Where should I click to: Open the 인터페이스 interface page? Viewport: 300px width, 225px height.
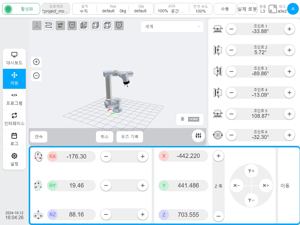click(14, 119)
